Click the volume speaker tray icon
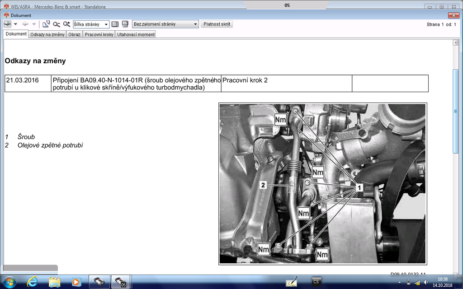The height and width of the screenshot is (289, 463). pyautogui.click(x=425, y=283)
